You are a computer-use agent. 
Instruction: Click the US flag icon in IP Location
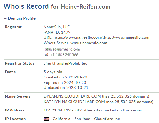(x=46, y=119)
